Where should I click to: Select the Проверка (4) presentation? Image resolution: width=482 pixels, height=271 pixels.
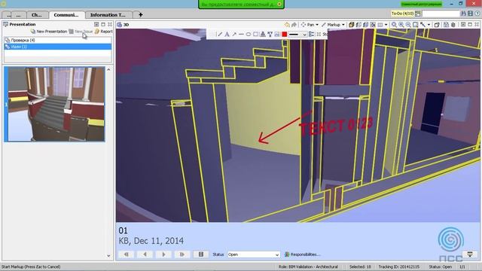click(58, 40)
